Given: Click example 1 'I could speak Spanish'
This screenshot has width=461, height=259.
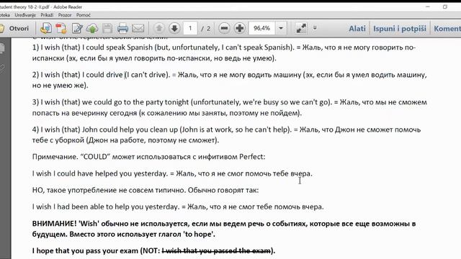Looking at the screenshot, I should pos(117,47).
